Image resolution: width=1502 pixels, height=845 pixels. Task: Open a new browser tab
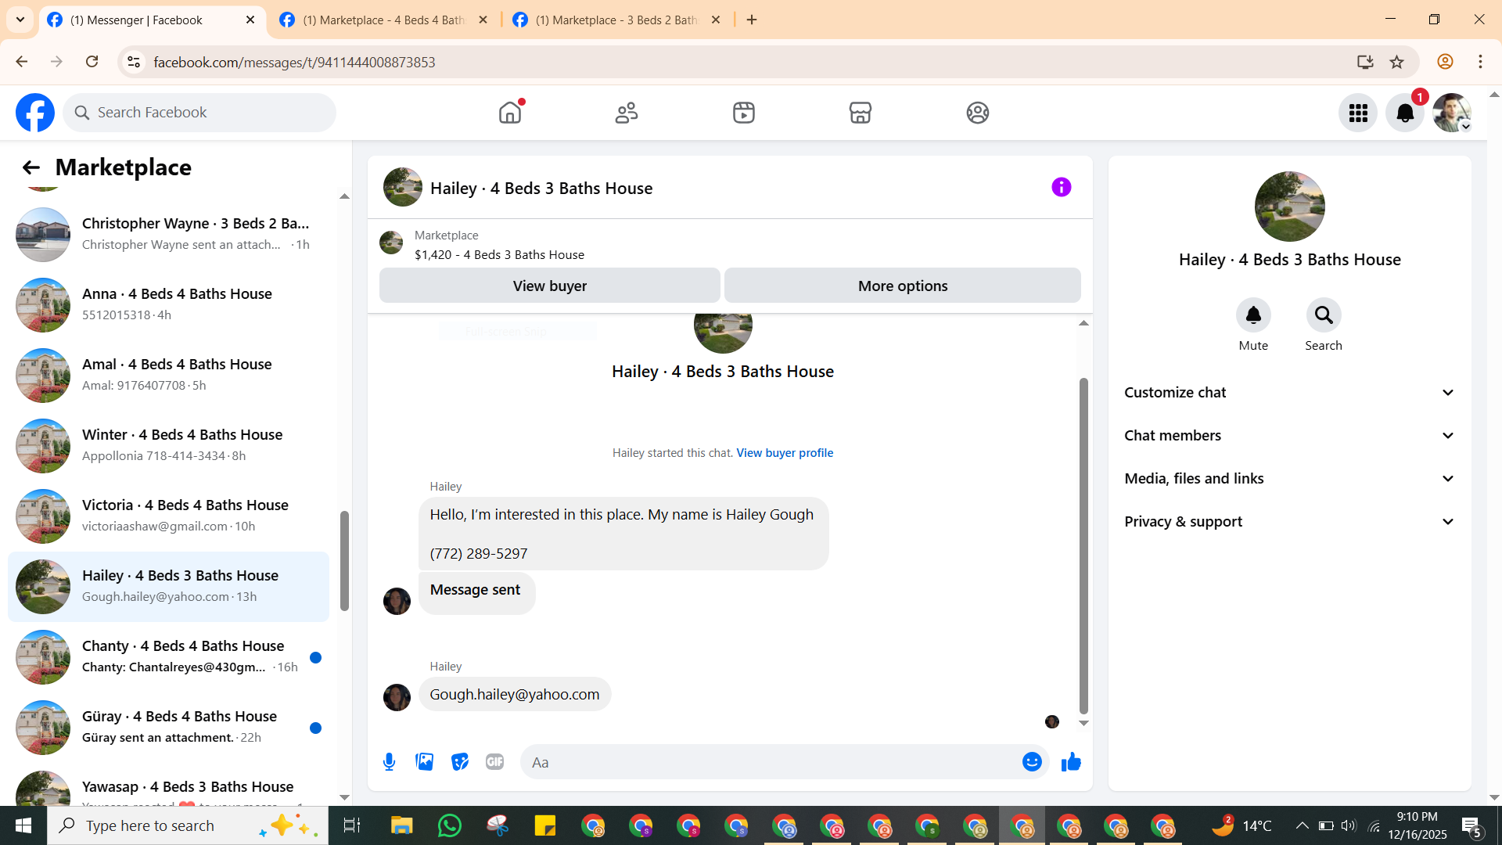tap(752, 20)
